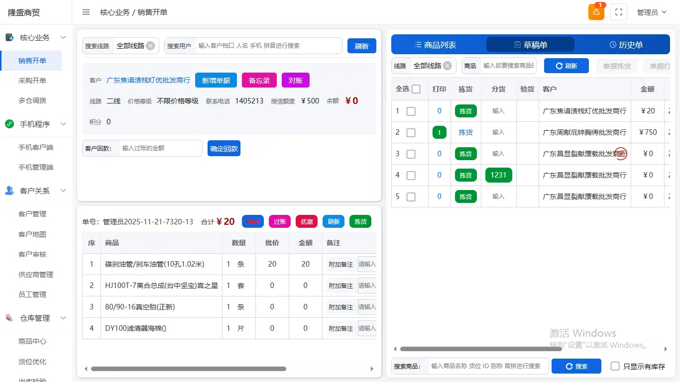
Task: Collapse the 仓库管理 sidebar section
Action: [x=63, y=318]
